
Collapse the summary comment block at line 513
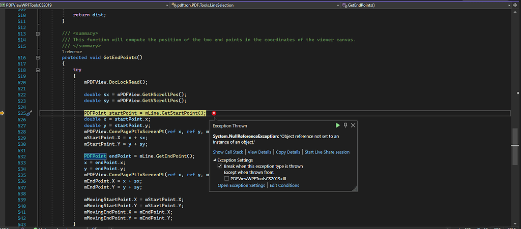(38, 34)
